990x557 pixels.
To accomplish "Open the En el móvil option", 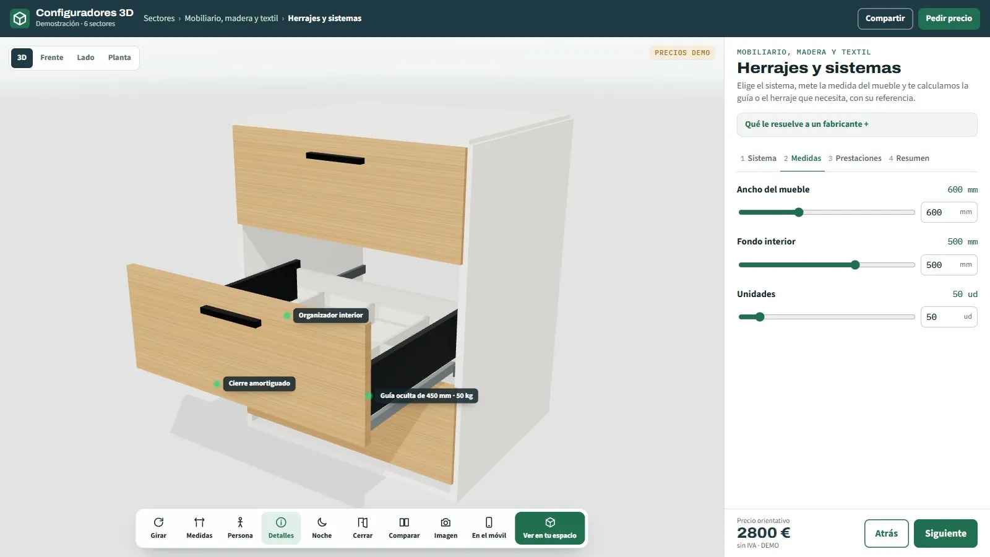I will 489,528.
